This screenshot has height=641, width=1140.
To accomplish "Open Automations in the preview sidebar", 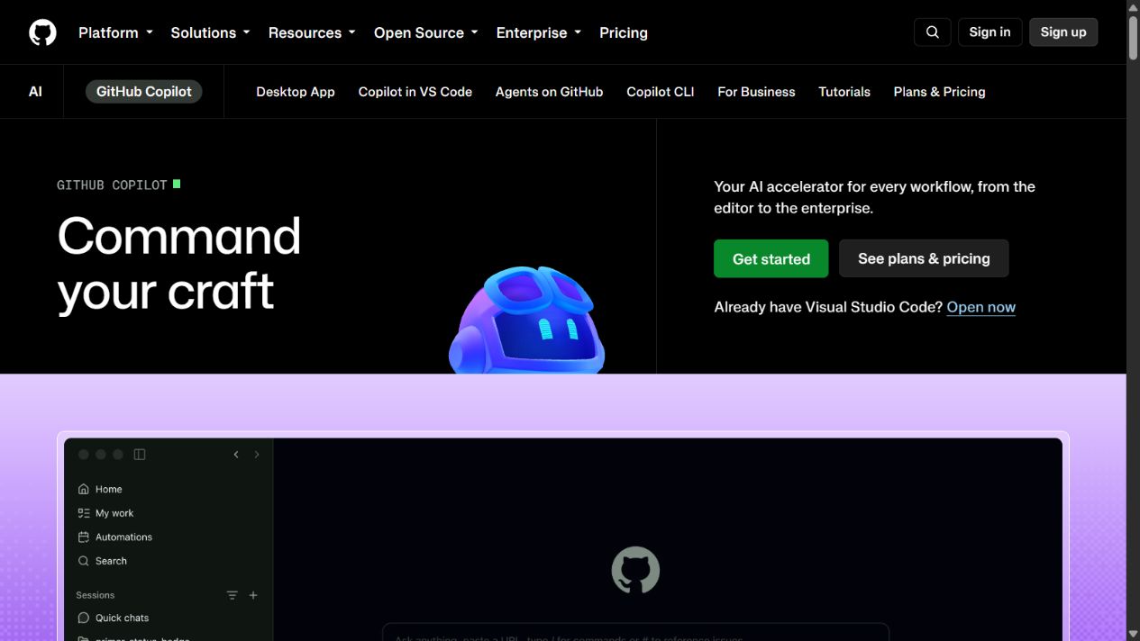I will [115, 537].
